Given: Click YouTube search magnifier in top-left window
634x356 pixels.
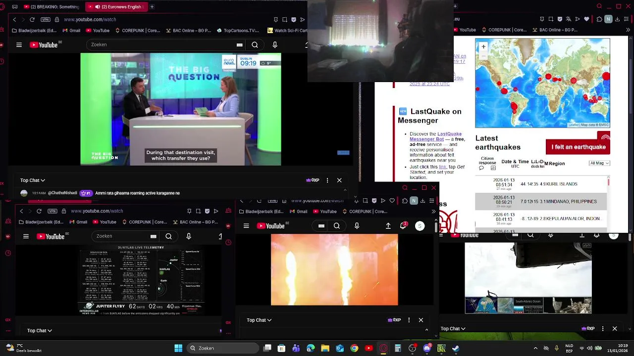Looking at the screenshot, I should point(255,45).
